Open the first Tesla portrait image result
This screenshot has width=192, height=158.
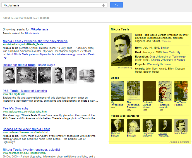[9, 75]
